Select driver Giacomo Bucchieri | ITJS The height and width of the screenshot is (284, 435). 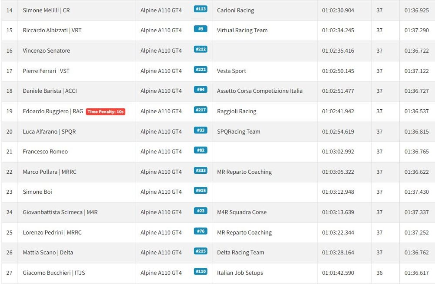coord(54,273)
